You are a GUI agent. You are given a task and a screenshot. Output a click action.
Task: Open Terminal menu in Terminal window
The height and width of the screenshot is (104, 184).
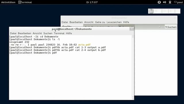pyautogui.click(x=59, y=34)
